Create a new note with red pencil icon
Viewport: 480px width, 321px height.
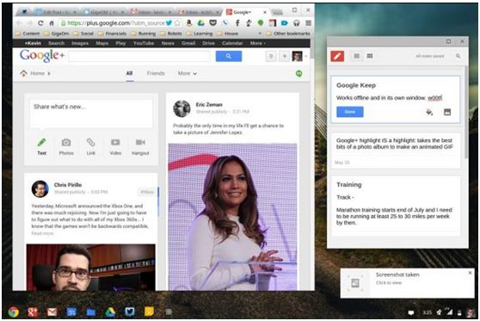point(337,56)
